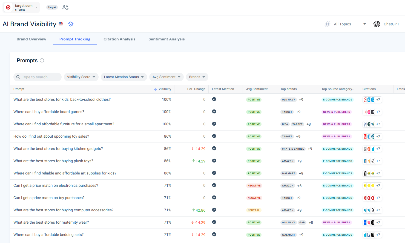Click the Top Source Category column header

pyautogui.click(x=338, y=89)
